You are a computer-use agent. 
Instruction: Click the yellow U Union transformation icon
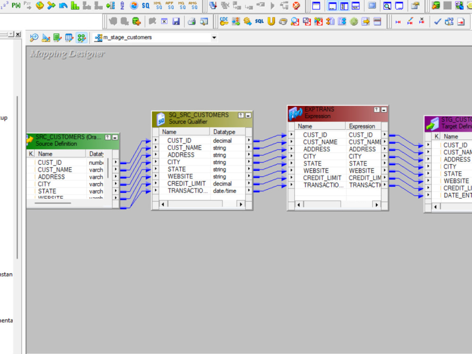(x=271, y=21)
